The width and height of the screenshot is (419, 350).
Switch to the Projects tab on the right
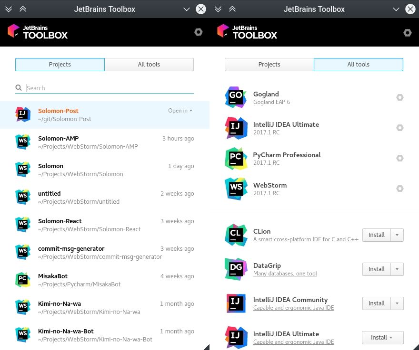click(269, 64)
